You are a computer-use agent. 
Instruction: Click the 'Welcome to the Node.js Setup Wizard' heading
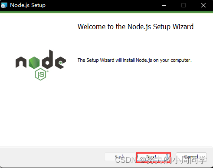pos(135,27)
